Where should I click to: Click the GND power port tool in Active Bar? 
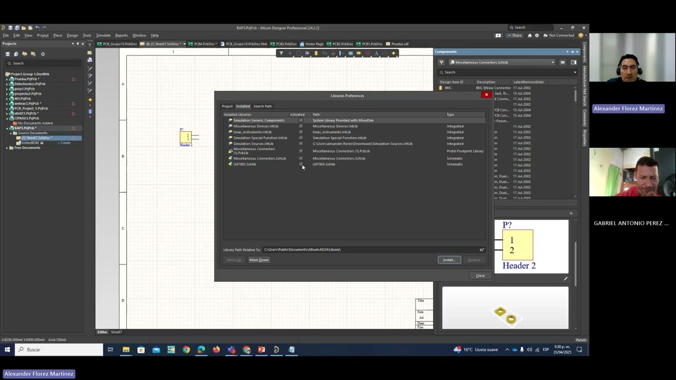333,53
